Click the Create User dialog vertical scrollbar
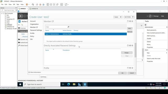 pos(135,50)
